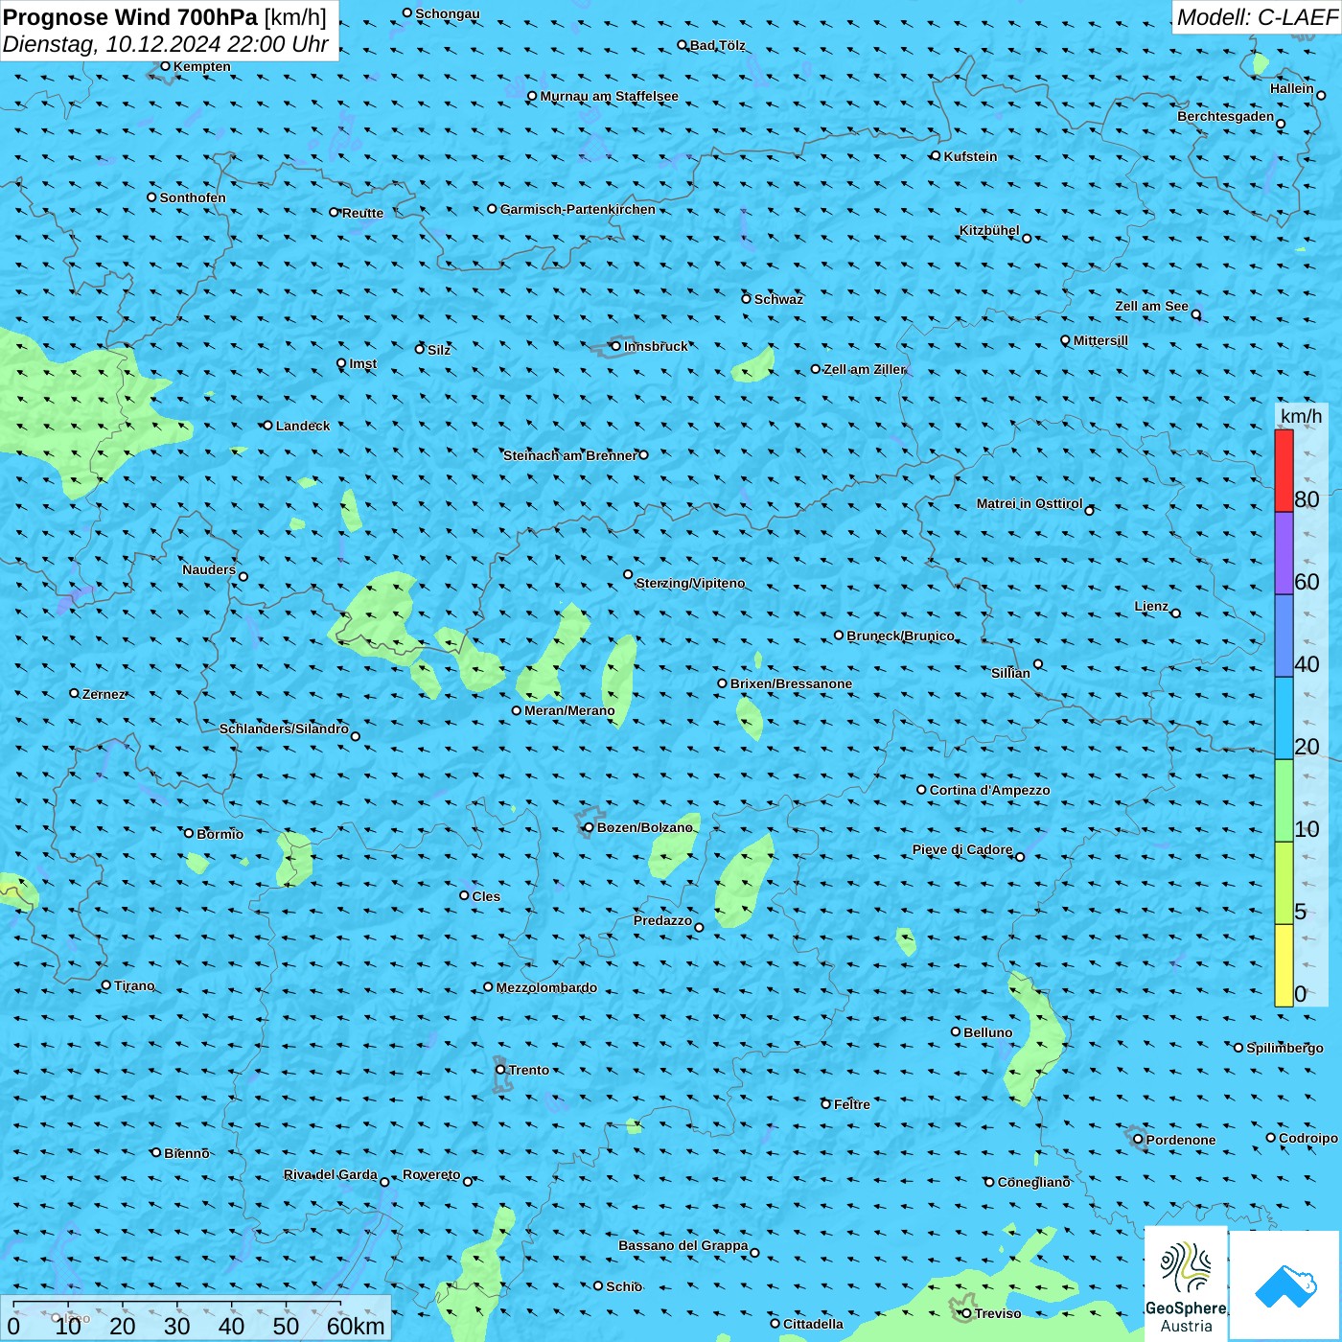Viewport: 1342px width, 1342px height.
Task: Click the Kufstein city label
Action: pyautogui.click(x=970, y=156)
